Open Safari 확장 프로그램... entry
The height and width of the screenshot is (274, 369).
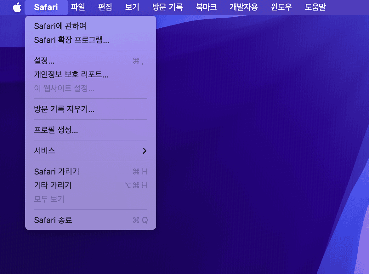click(71, 40)
